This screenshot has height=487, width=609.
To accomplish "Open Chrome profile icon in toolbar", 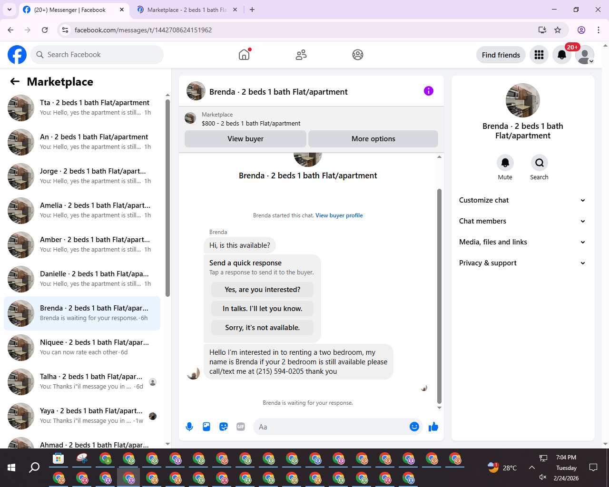I will pos(581,30).
